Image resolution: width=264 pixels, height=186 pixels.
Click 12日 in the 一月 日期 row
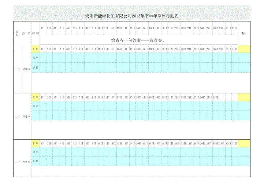[113, 49]
